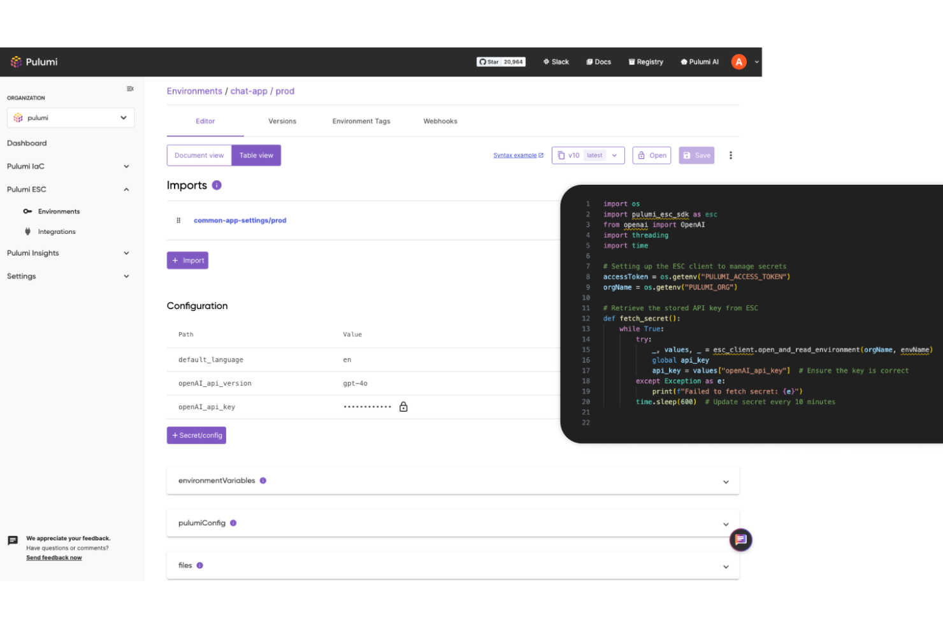The width and height of the screenshot is (943, 629).
Task: Click the info icon beside files
Action: click(199, 565)
